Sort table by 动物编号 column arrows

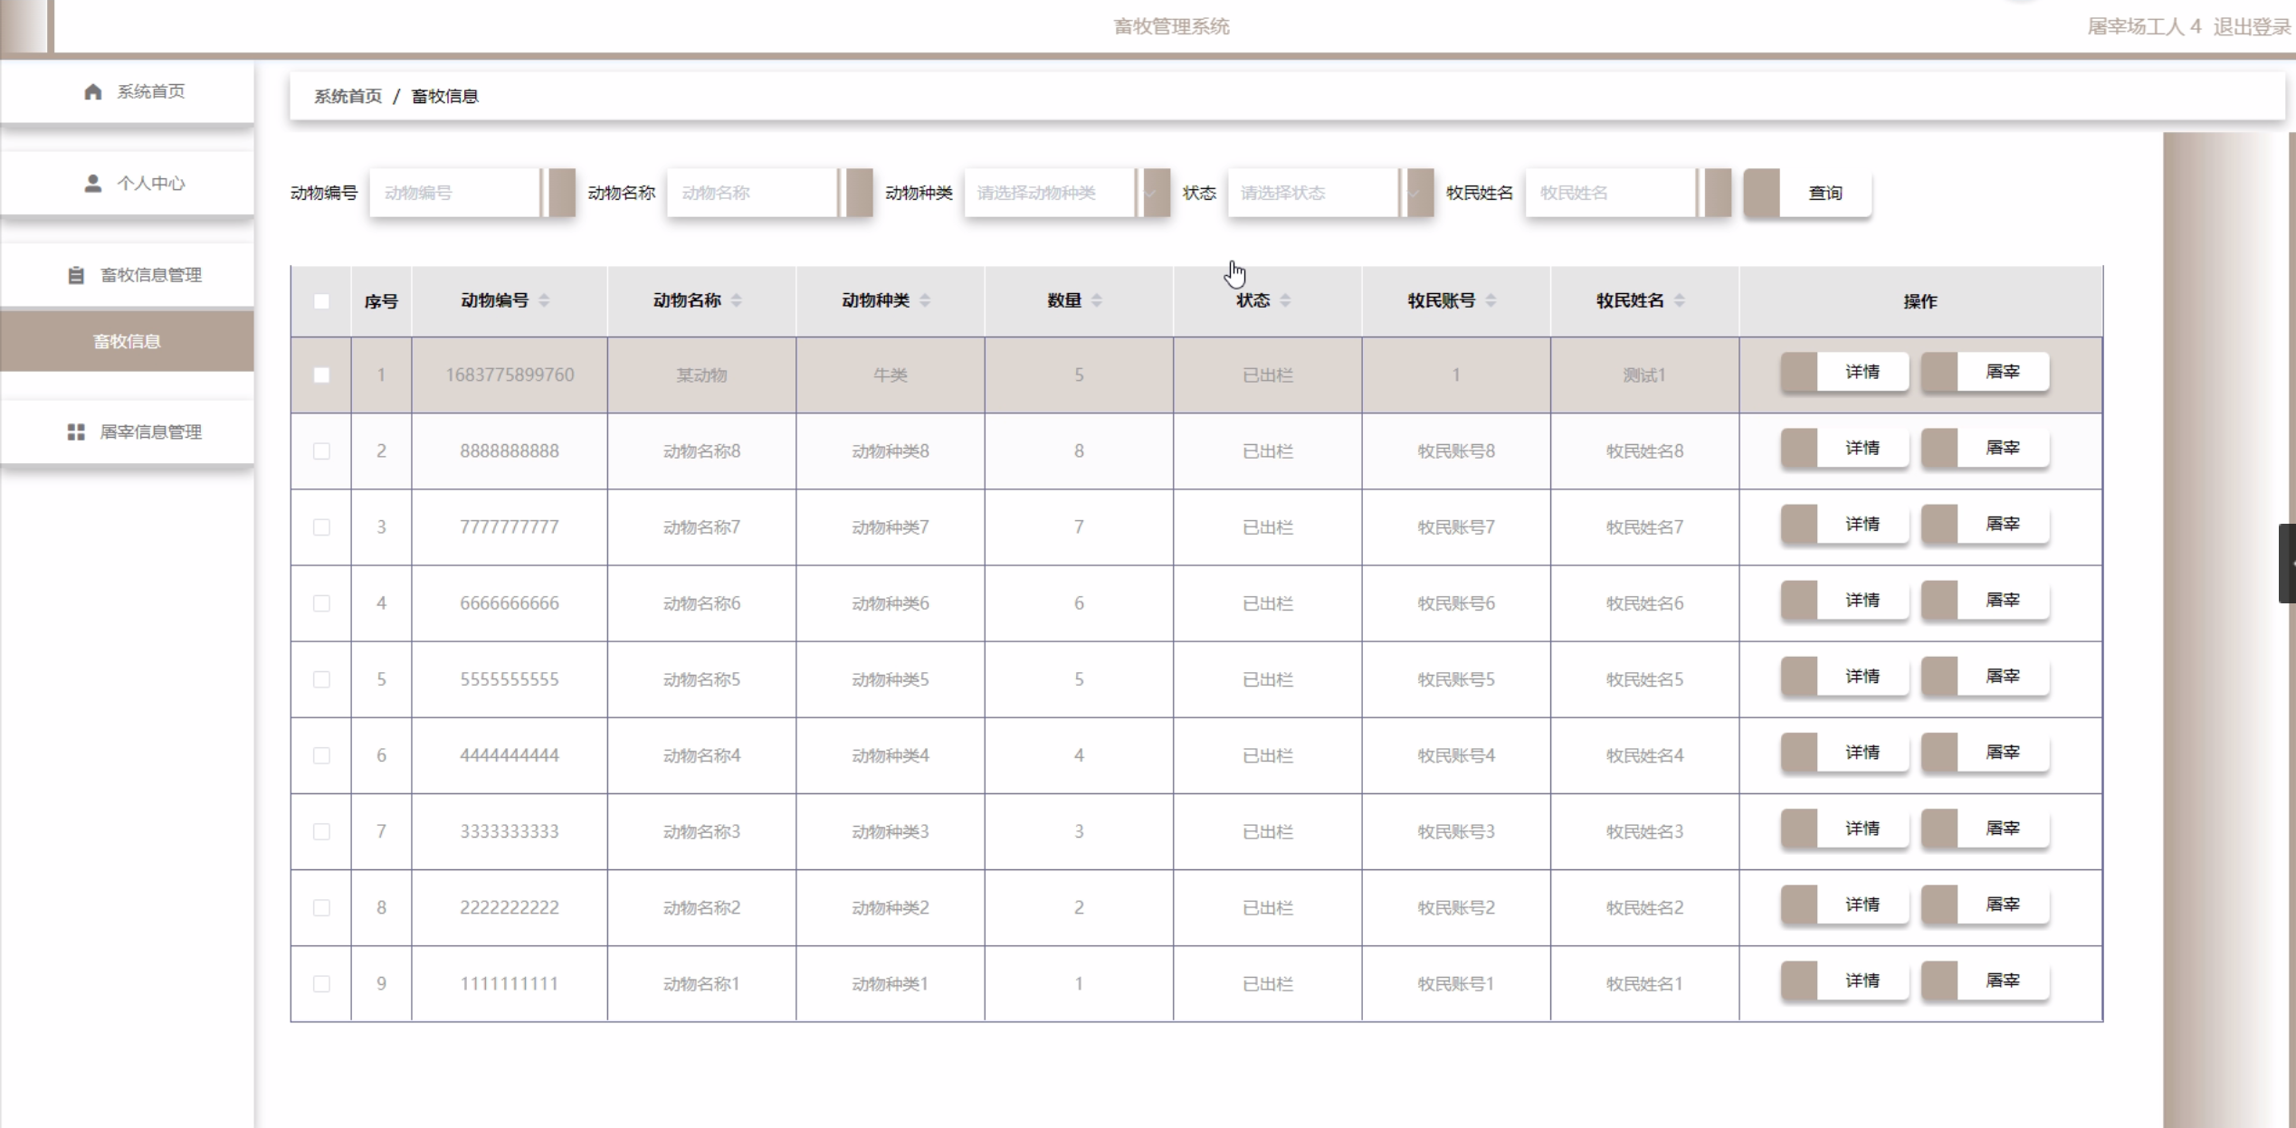544,300
